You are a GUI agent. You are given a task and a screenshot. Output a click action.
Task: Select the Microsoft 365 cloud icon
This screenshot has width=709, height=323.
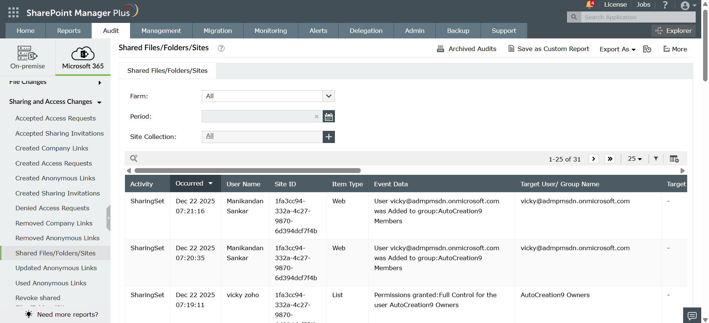point(83,53)
